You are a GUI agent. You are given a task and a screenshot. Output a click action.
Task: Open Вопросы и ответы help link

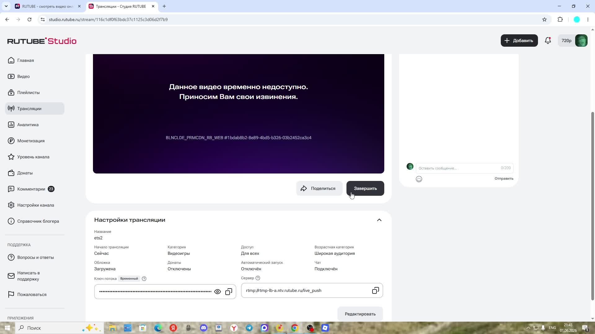tap(34, 257)
